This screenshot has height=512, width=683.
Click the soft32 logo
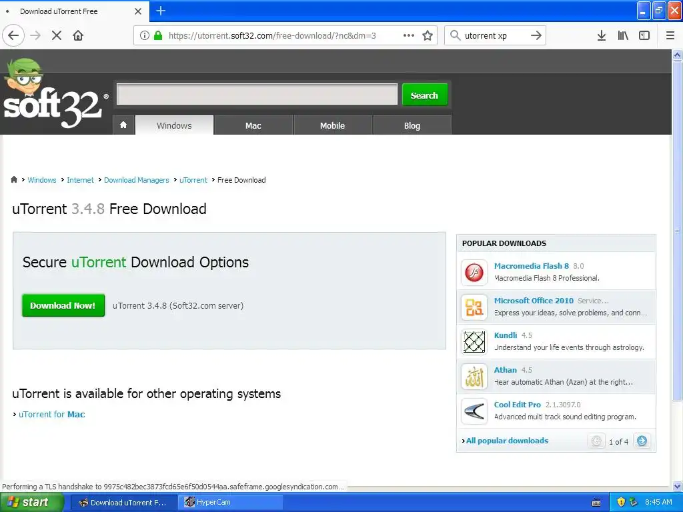55,93
